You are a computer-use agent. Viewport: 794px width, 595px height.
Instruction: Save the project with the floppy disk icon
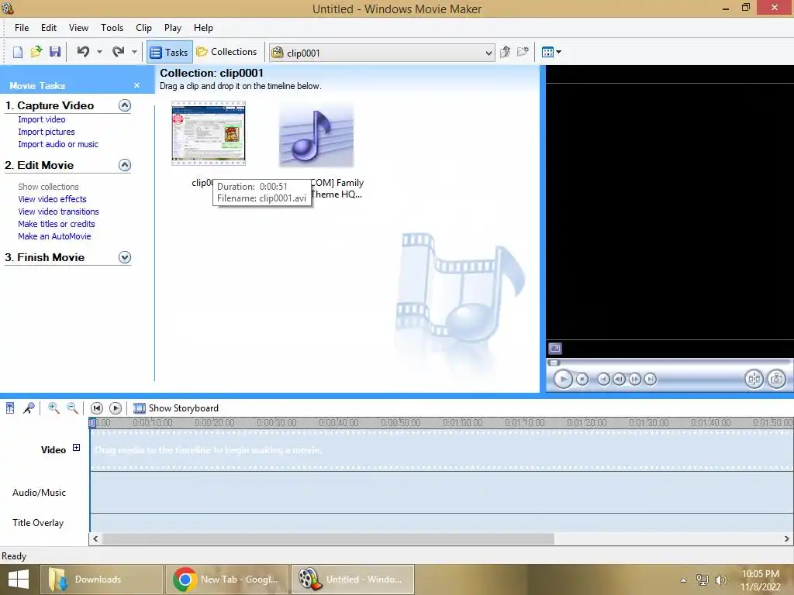55,52
